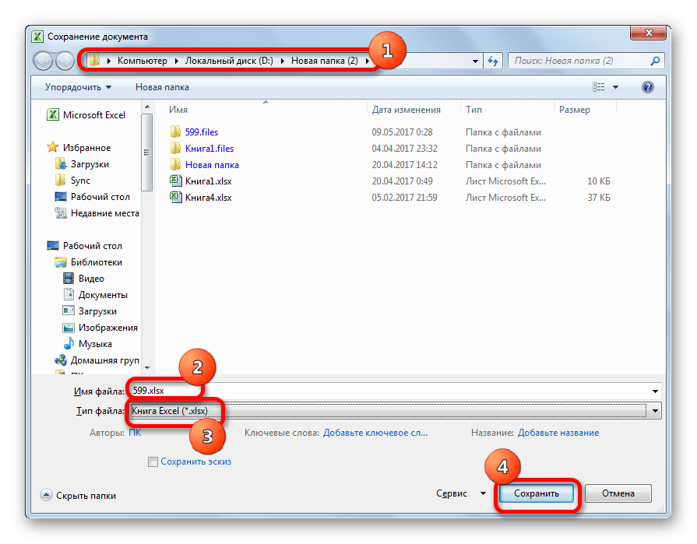Sort by the Имя column header
Screen dimensions: 697x544
[x=178, y=110]
